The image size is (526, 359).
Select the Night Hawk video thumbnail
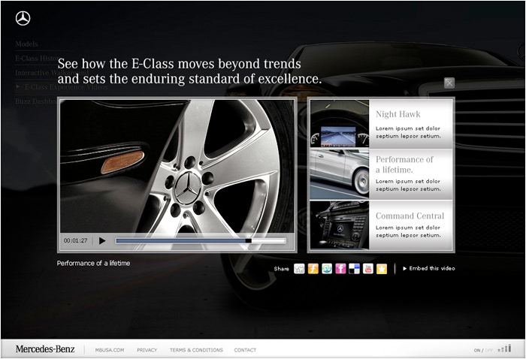coord(340,123)
